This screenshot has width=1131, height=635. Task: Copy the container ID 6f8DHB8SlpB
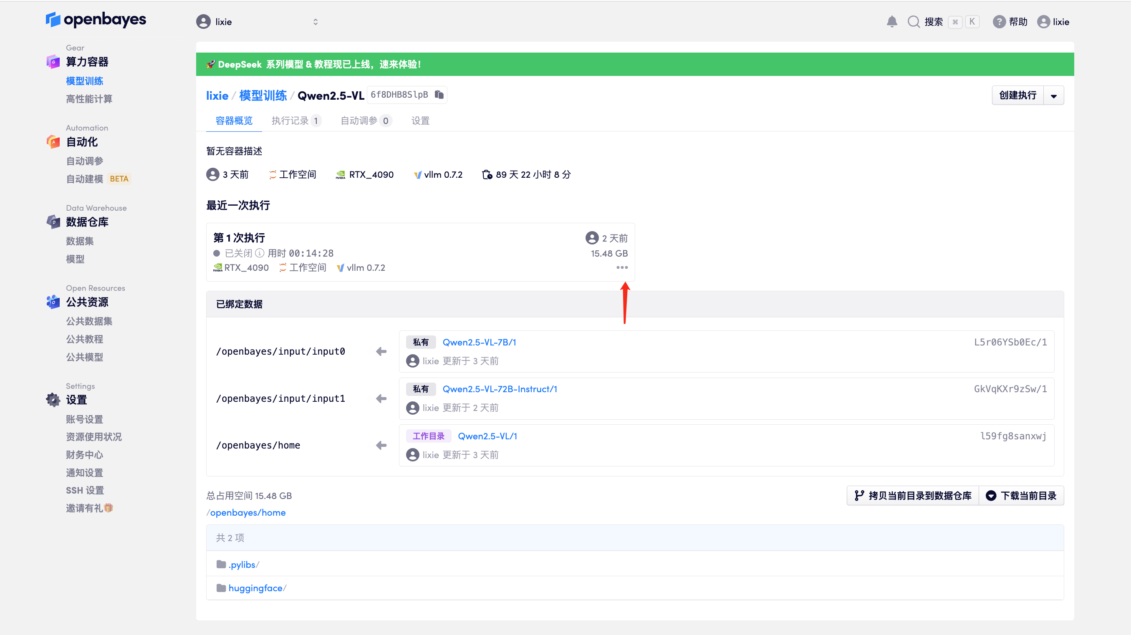pyautogui.click(x=439, y=95)
